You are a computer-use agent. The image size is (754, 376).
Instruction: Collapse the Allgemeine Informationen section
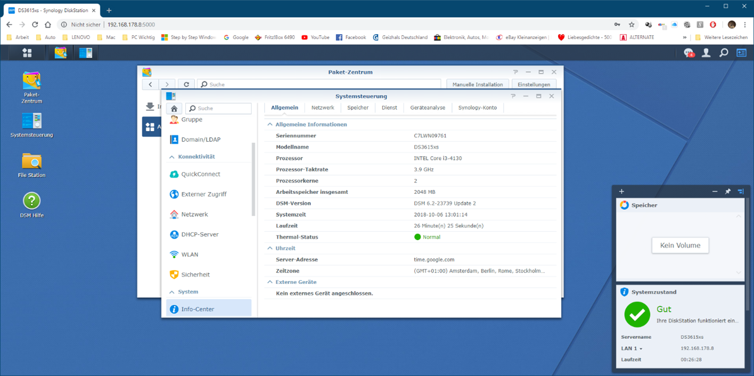(x=269, y=125)
